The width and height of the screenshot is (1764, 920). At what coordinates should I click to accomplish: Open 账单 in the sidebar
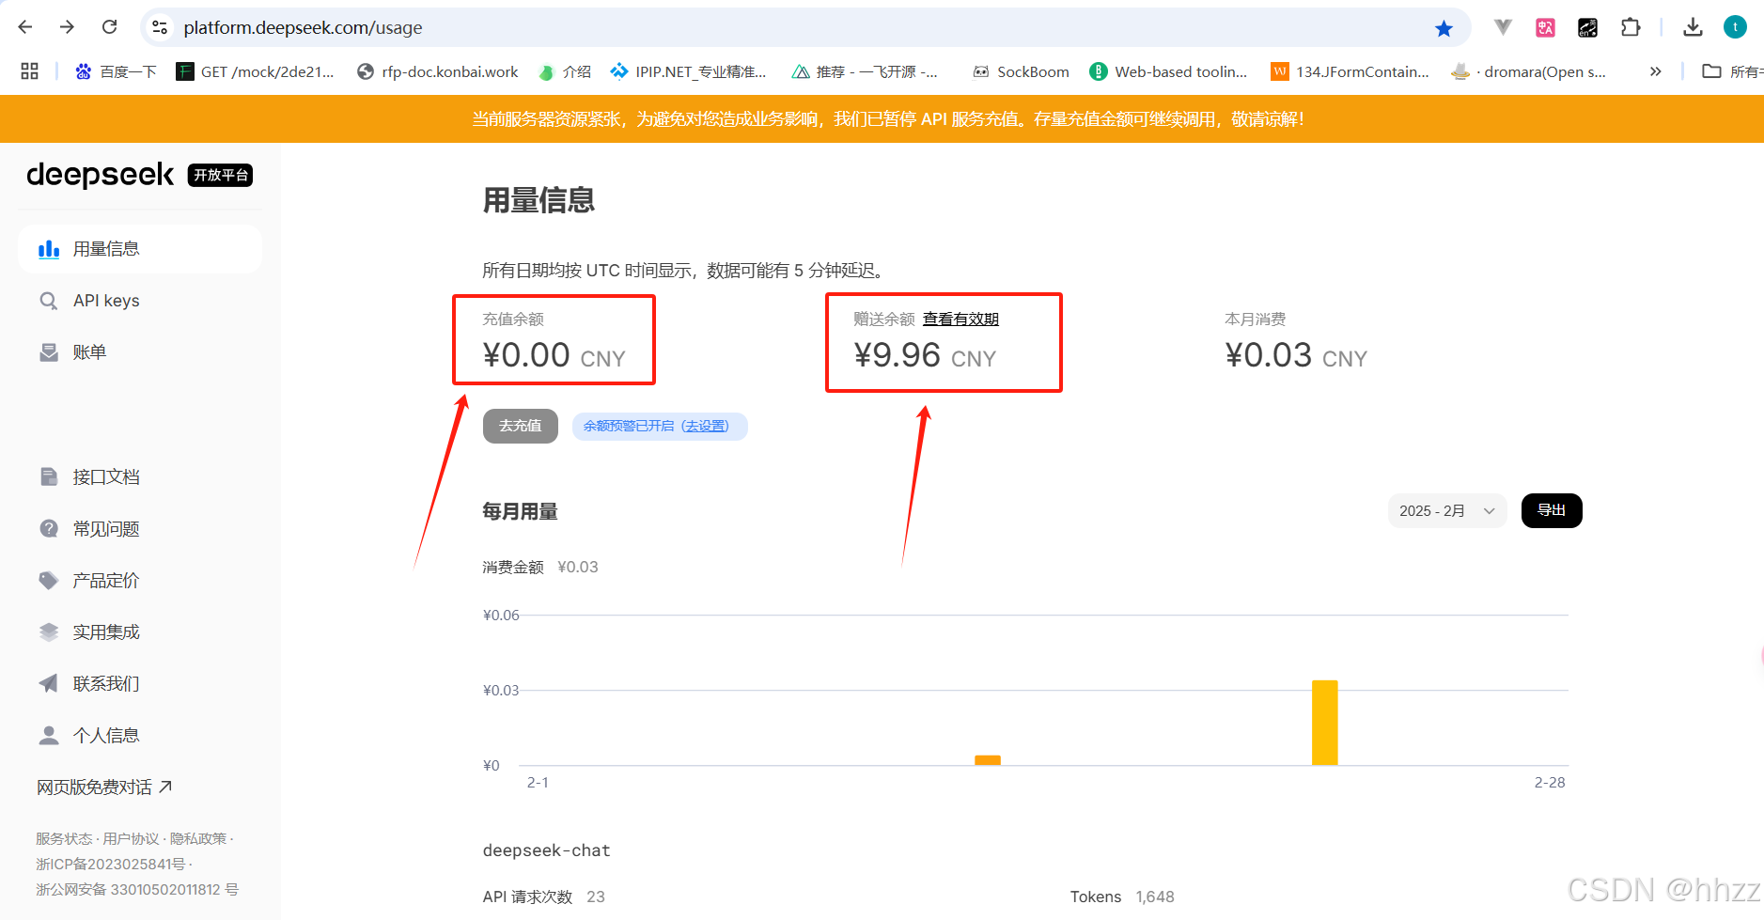coord(140,352)
